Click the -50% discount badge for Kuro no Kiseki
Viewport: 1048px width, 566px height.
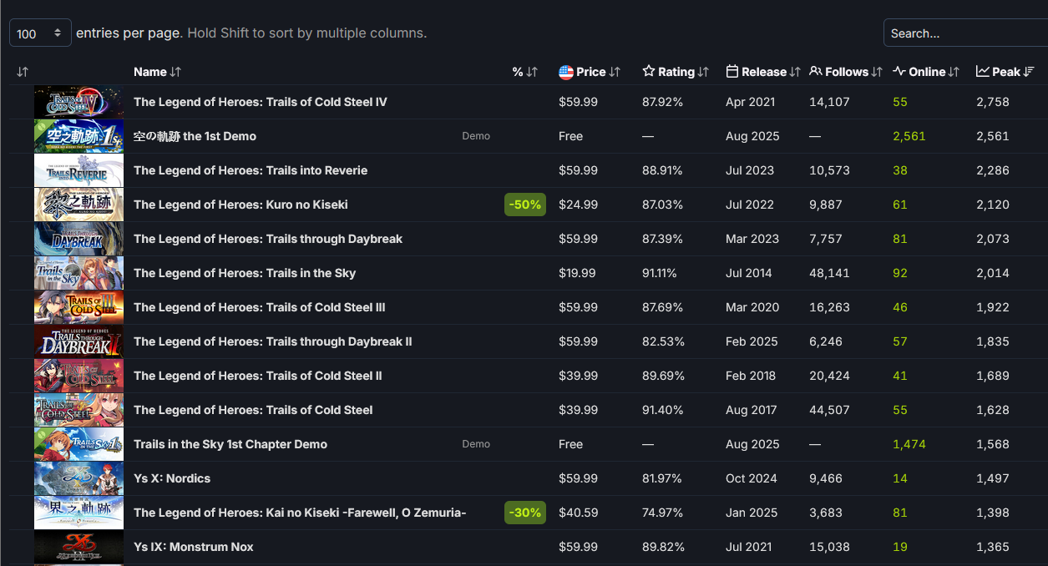(x=525, y=205)
